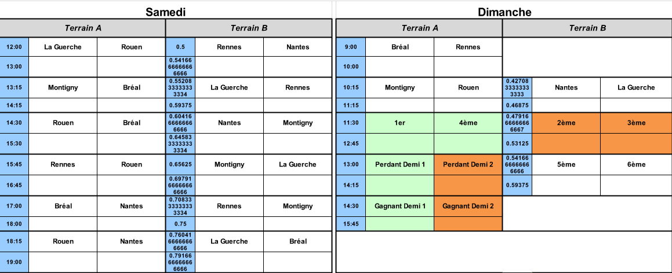Select the Perdant Demi 2 orange cell

[x=468, y=164]
